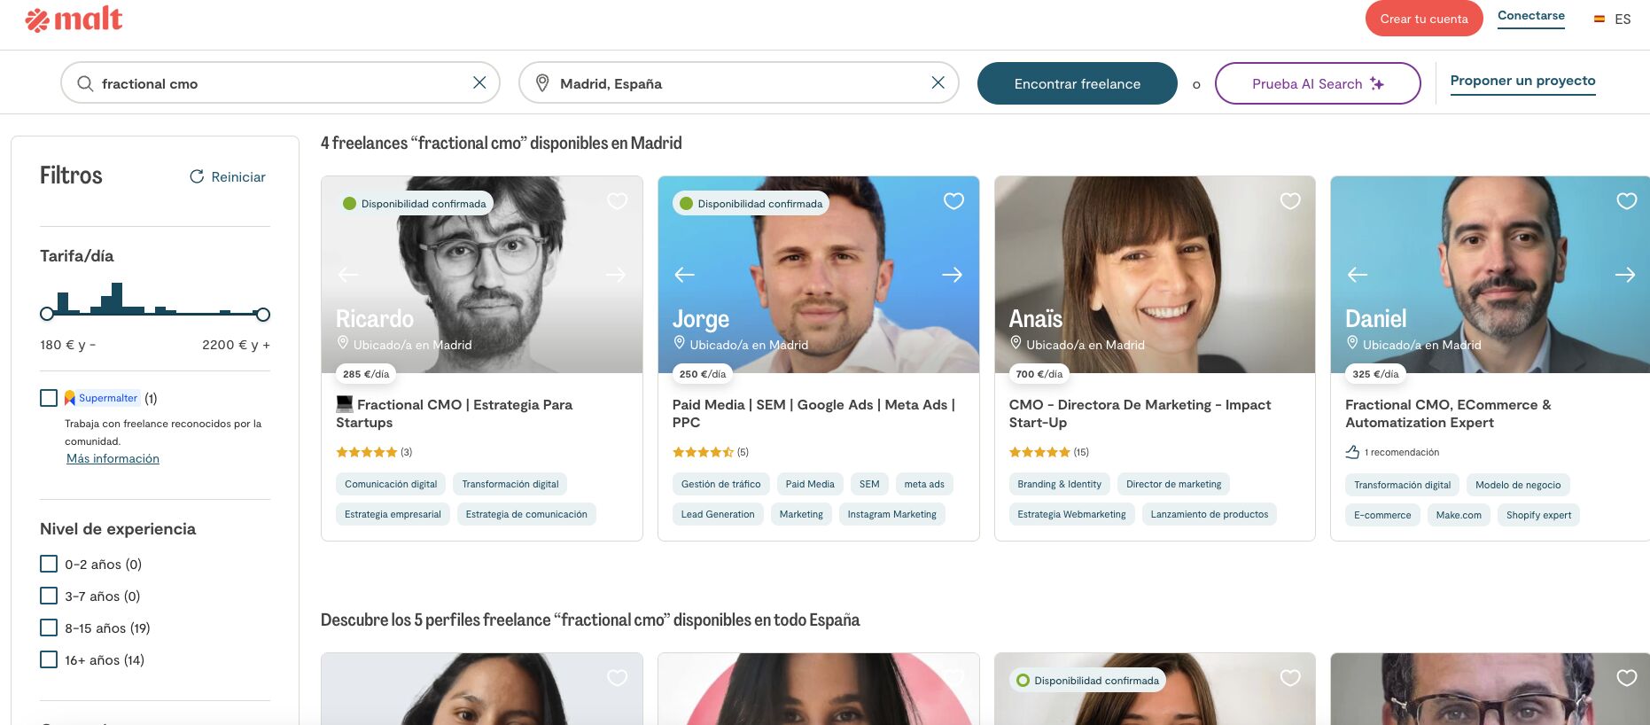Click the Tarifa/día price histogram
This screenshot has width=1650, height=725.
pos(155,298)
